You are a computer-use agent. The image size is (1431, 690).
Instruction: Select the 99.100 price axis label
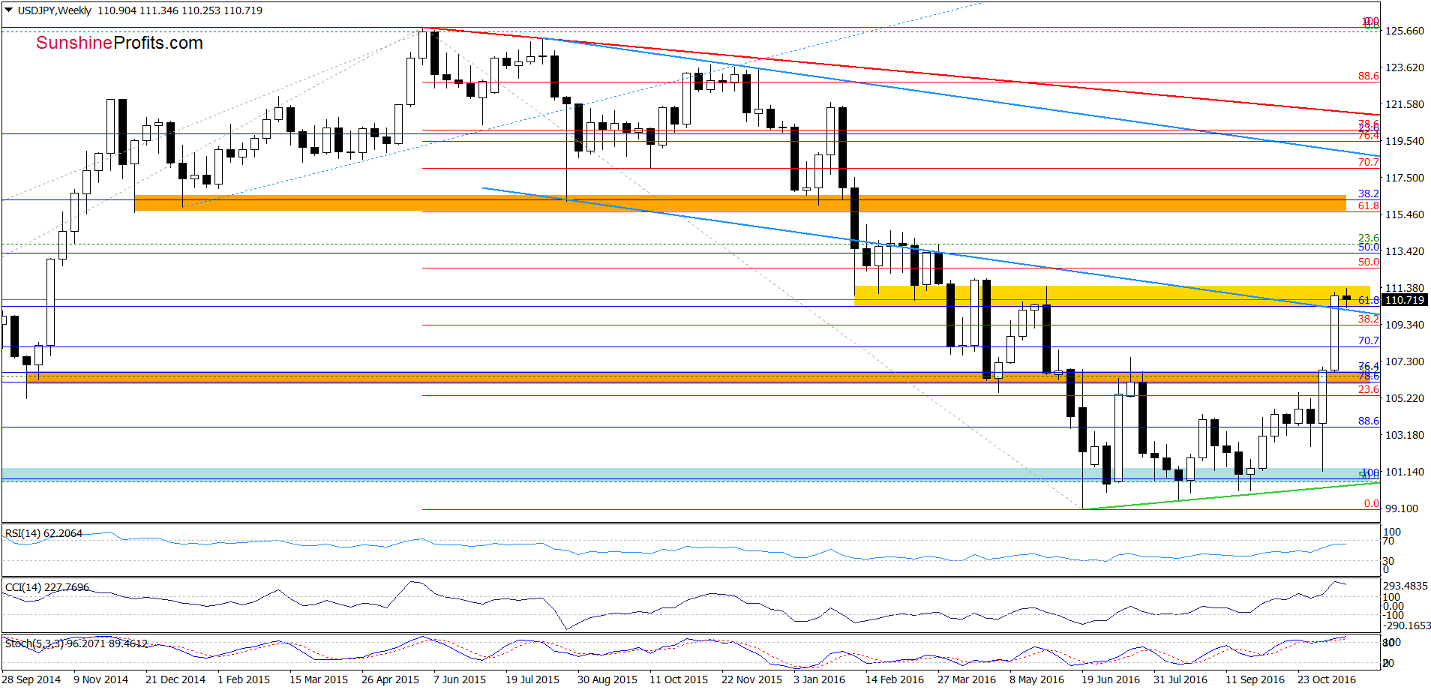pyautogui.click(x=1402, y=508)
